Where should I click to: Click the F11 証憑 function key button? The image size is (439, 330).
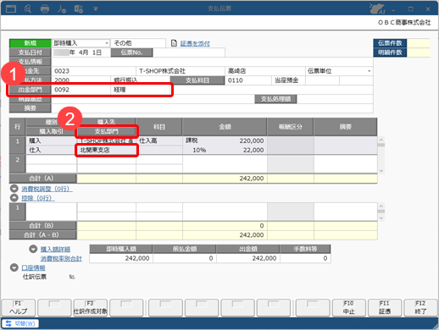pos(385,307)
